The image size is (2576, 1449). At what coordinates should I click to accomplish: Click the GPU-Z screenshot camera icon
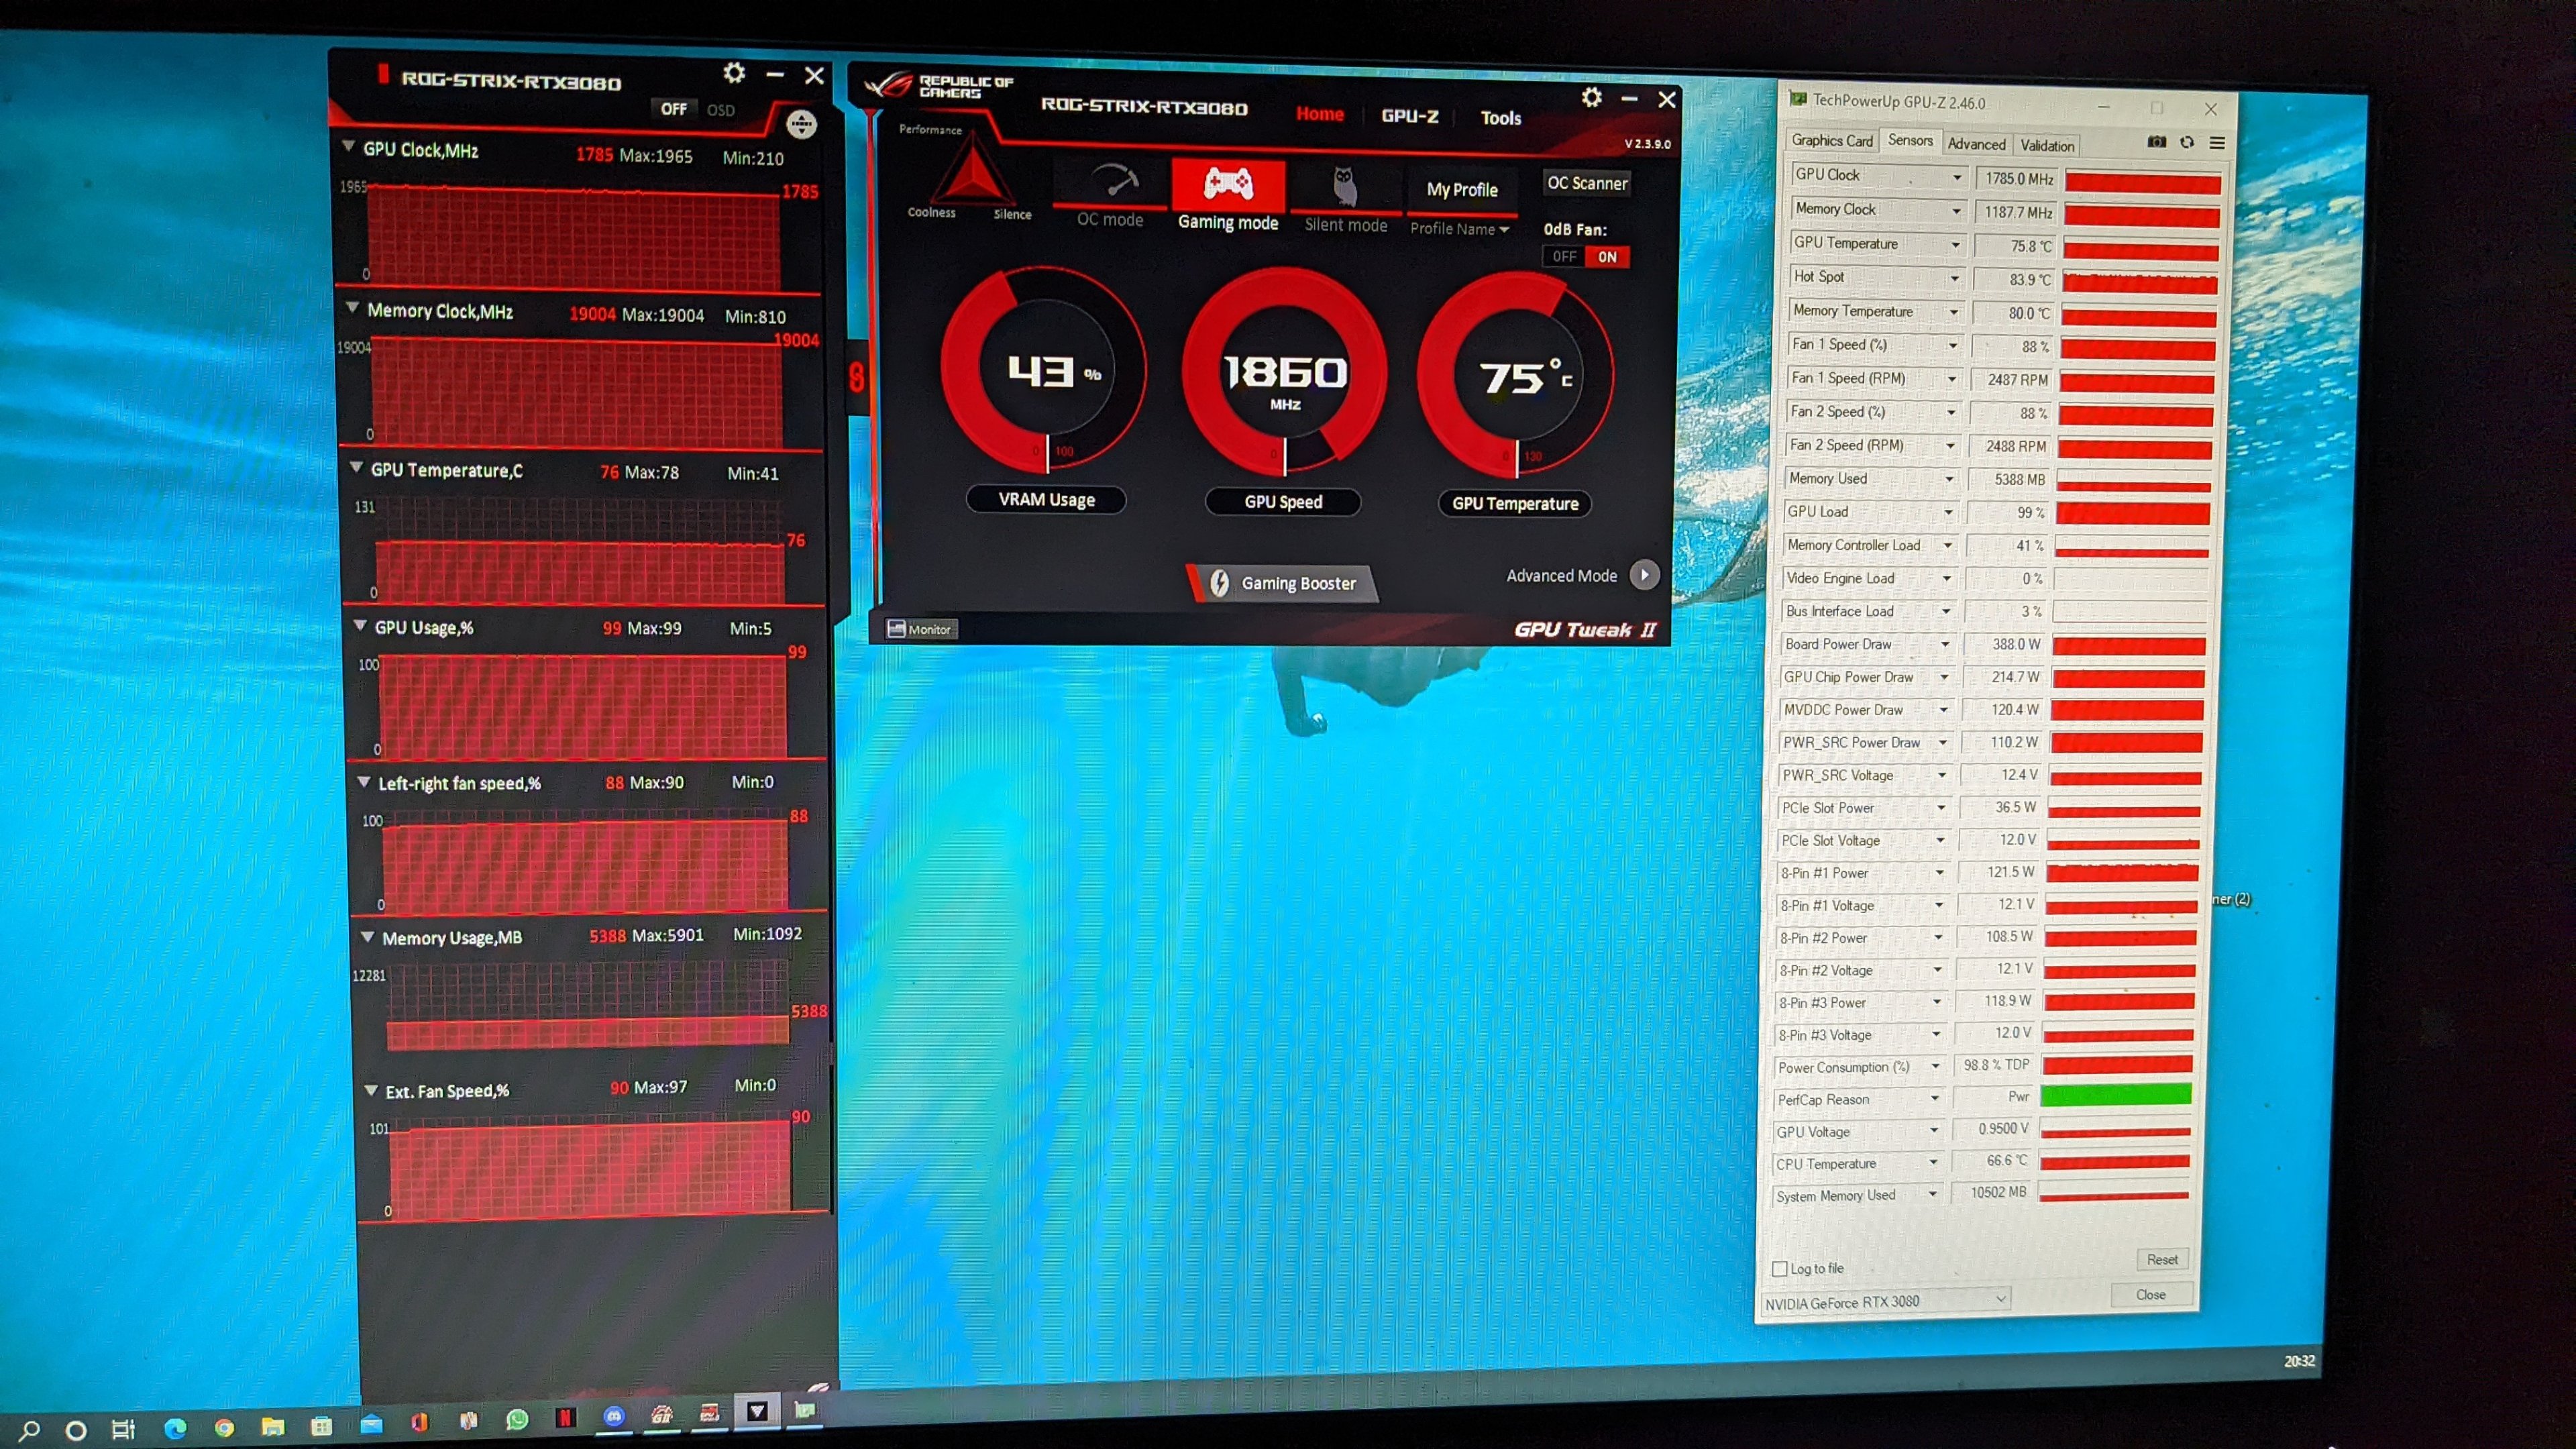tap(2156, 142)
